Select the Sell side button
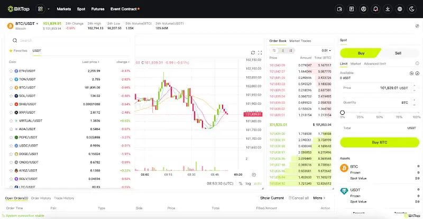The image size is (423, 219). 398,53
